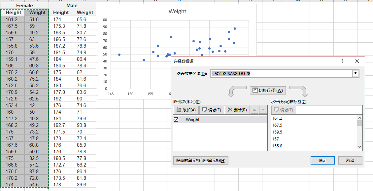Click the Male header cell

72,6
